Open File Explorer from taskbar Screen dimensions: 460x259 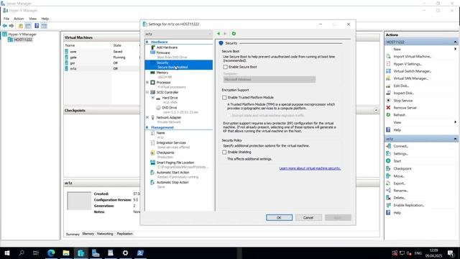(66, 253)
